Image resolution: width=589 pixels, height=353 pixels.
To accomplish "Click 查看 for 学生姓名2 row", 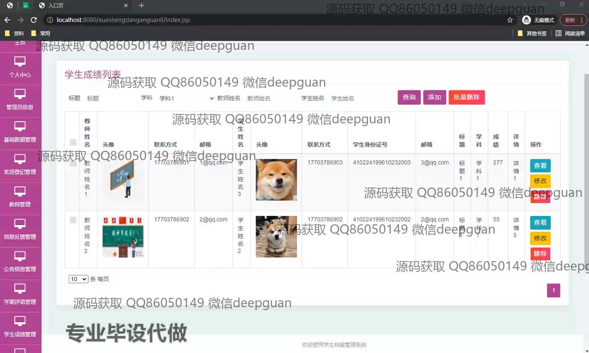I will point(540,223).
